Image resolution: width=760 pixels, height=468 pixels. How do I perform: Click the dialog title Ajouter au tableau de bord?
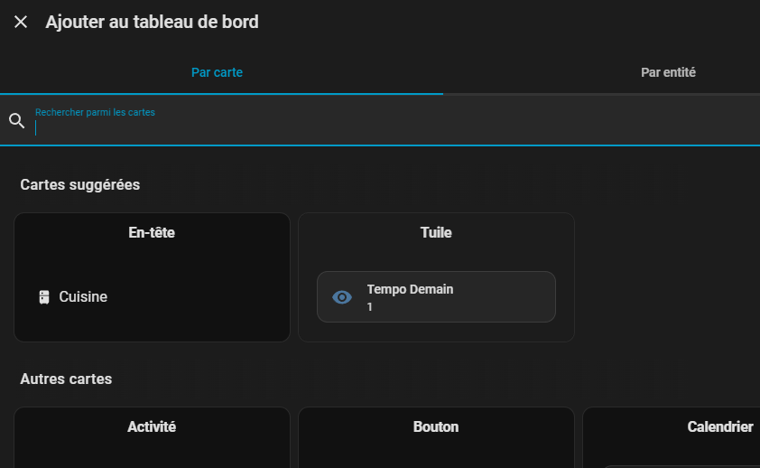pos(152,22)
